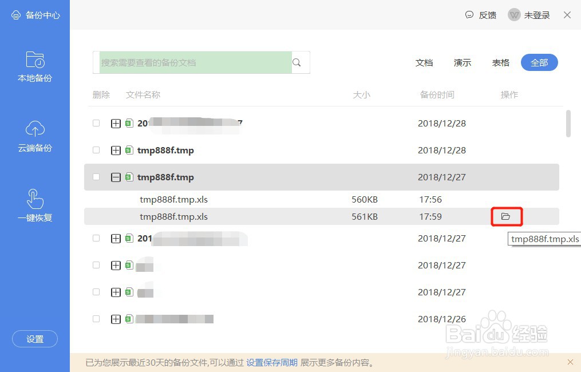Select the checkbox of the 2018/12/26 backup entry
This screenshot has width=581, height=372.
[x=96, y=319]
